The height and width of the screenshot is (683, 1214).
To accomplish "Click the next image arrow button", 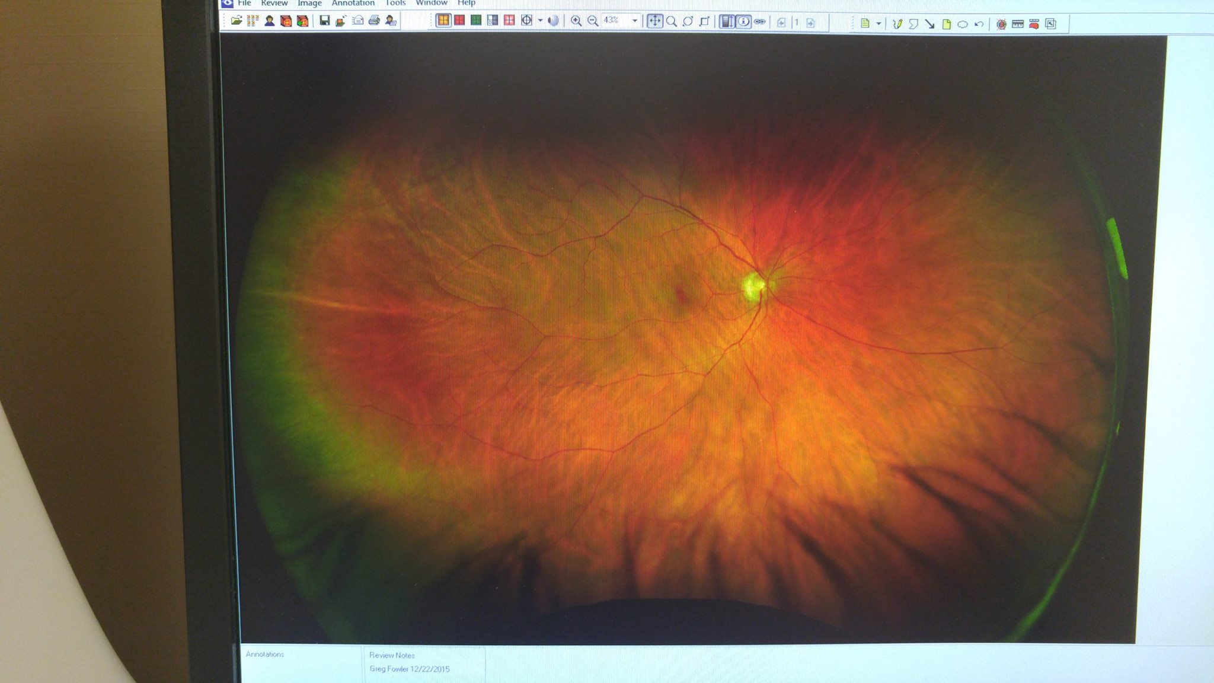I will tap(810, 23).
